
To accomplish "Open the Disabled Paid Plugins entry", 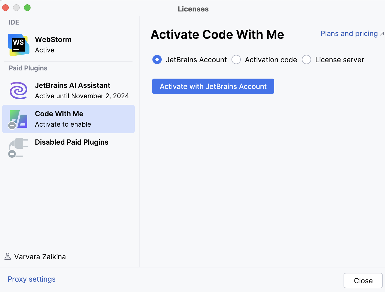I will click(71, 142).
